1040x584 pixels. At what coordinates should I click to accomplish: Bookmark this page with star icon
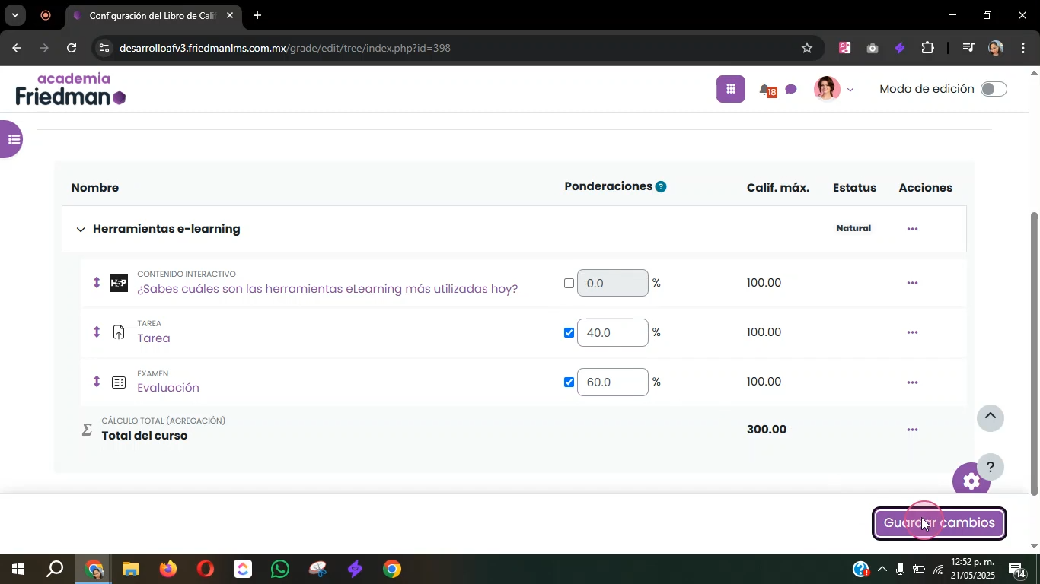click(807, 48)
